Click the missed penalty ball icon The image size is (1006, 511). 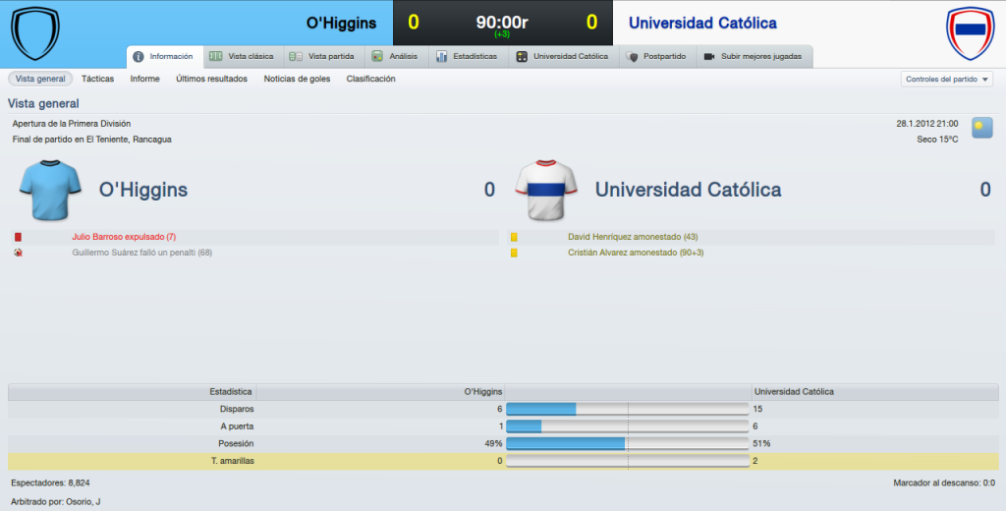(x=18, y=253)
